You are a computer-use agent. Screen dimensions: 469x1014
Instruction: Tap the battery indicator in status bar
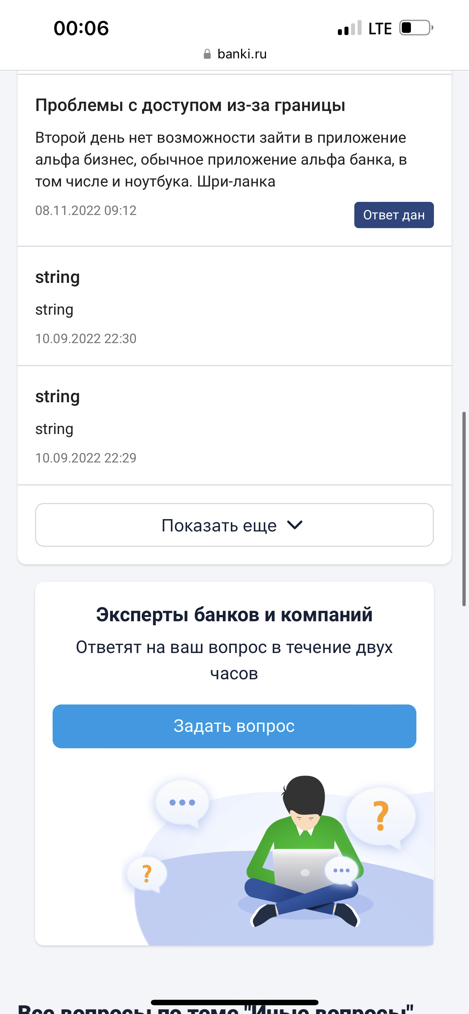pos(416,28)
